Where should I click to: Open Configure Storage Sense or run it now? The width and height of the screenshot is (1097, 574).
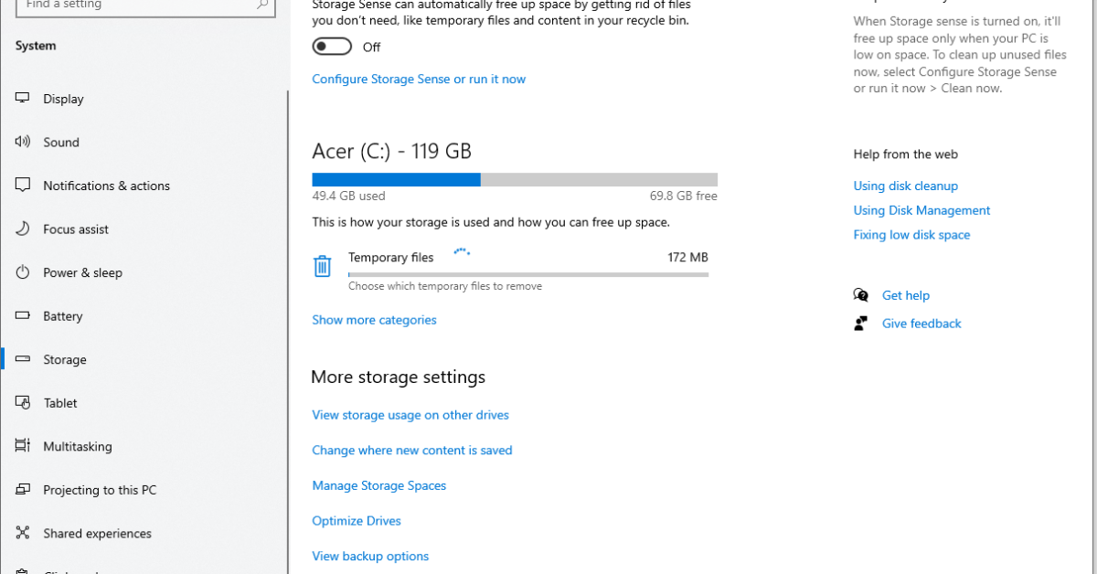419,80
